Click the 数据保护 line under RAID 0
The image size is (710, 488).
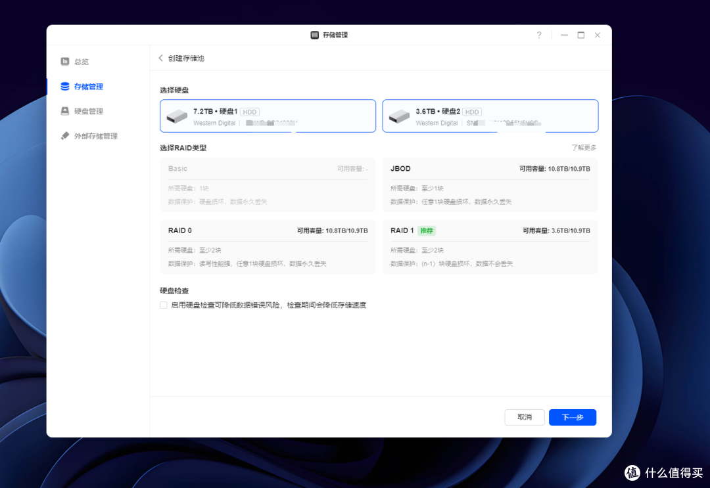tap(247, 263)
